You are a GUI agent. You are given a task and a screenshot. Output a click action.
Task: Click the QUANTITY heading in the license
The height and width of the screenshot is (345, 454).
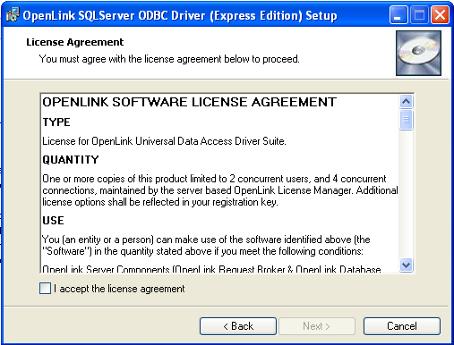(71, 160)
